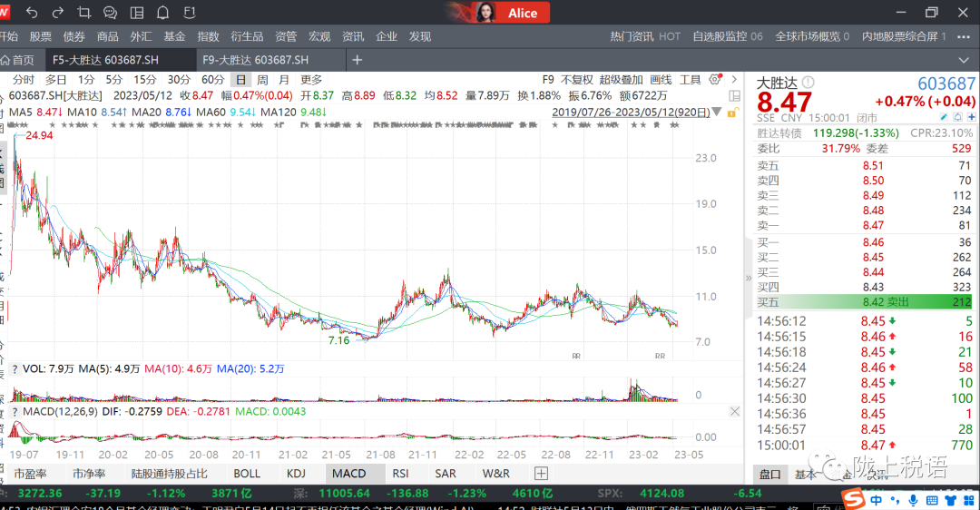
Task: Go to the 首页 home tab
Action: point(19,60)
